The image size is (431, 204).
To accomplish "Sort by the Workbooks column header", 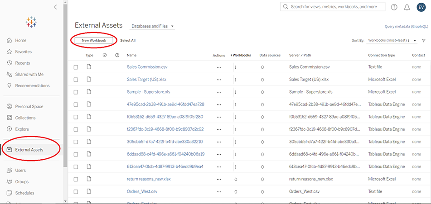I will pyautogui.click(x=241, y=55).
